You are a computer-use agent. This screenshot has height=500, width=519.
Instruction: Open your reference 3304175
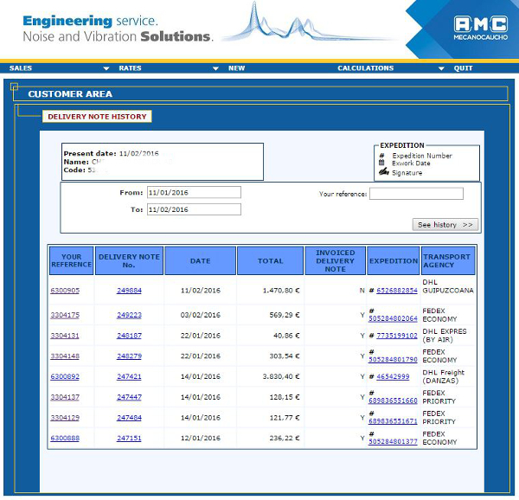pos(65,315)
